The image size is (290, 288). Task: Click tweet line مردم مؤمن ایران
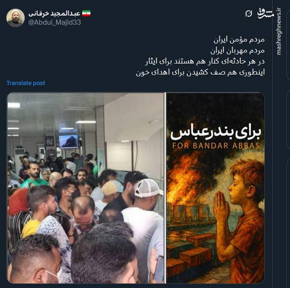click(239, 40)
